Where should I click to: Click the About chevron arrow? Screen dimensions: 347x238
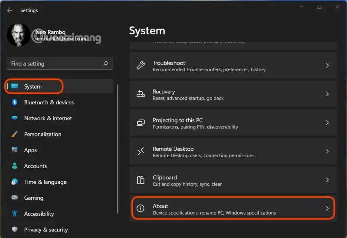327,208
